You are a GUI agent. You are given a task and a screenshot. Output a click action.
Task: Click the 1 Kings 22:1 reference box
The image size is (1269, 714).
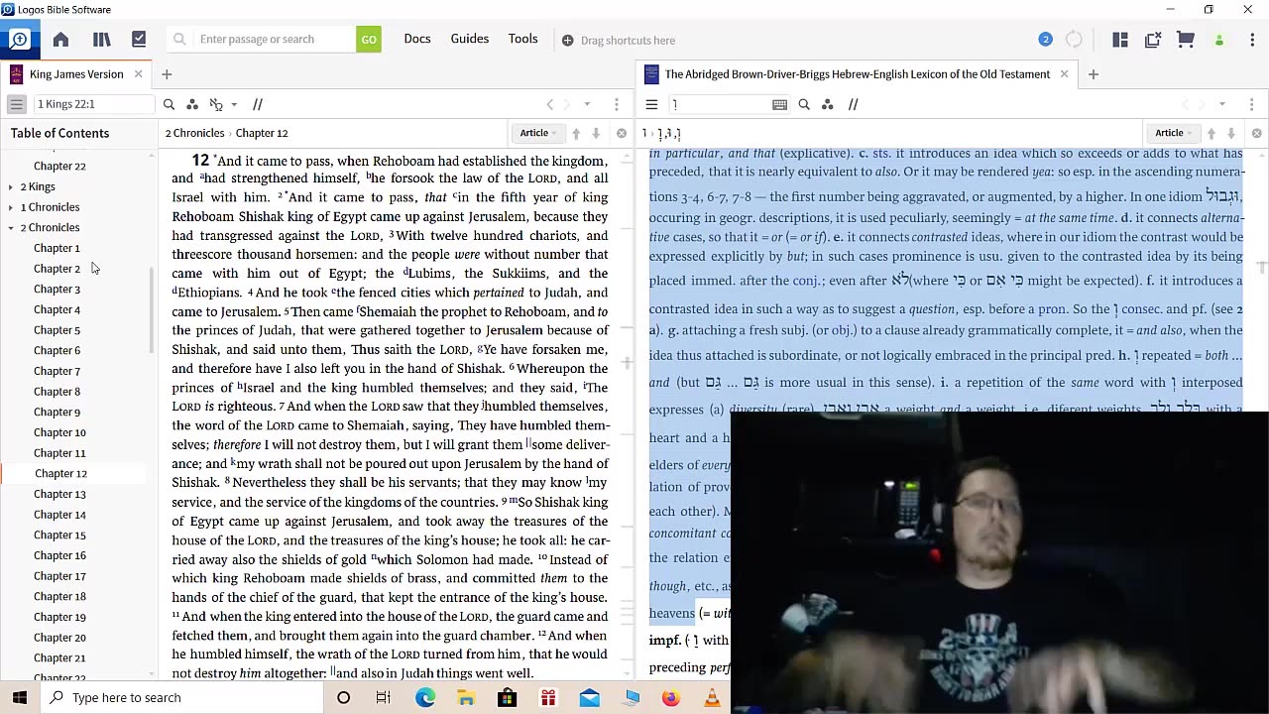(x=93, y=104)
